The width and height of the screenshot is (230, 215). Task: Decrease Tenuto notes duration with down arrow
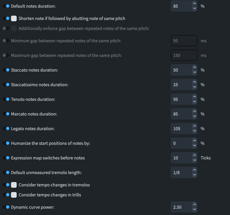tap(195, 102)
